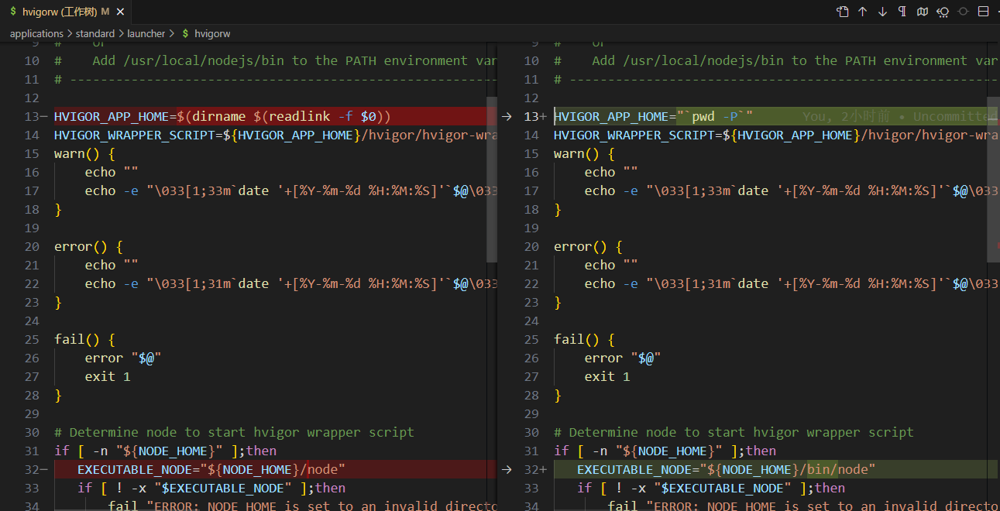Viewport: 1000px width, 511px height.
Task: Click added `pwd -P` text in right pane
Action: tap(714, 116)
